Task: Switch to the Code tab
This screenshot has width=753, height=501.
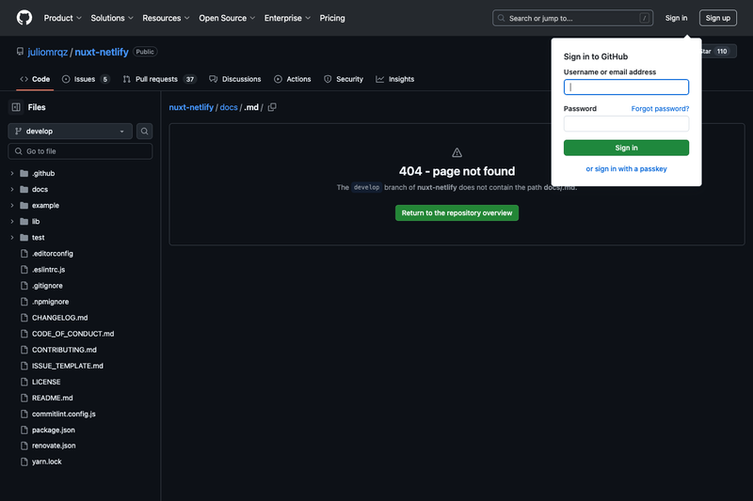Action: click(x=35, y=79)
